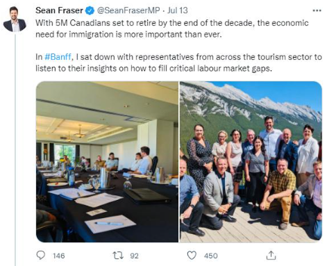327x266 pixels.
Task: Follow the #Banff hashtag link
Action: 58,57
